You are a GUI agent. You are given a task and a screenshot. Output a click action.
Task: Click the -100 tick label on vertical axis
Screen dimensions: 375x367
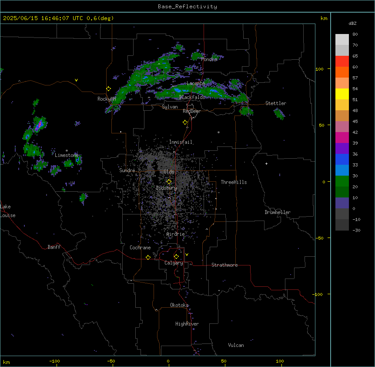click(318, 294)
